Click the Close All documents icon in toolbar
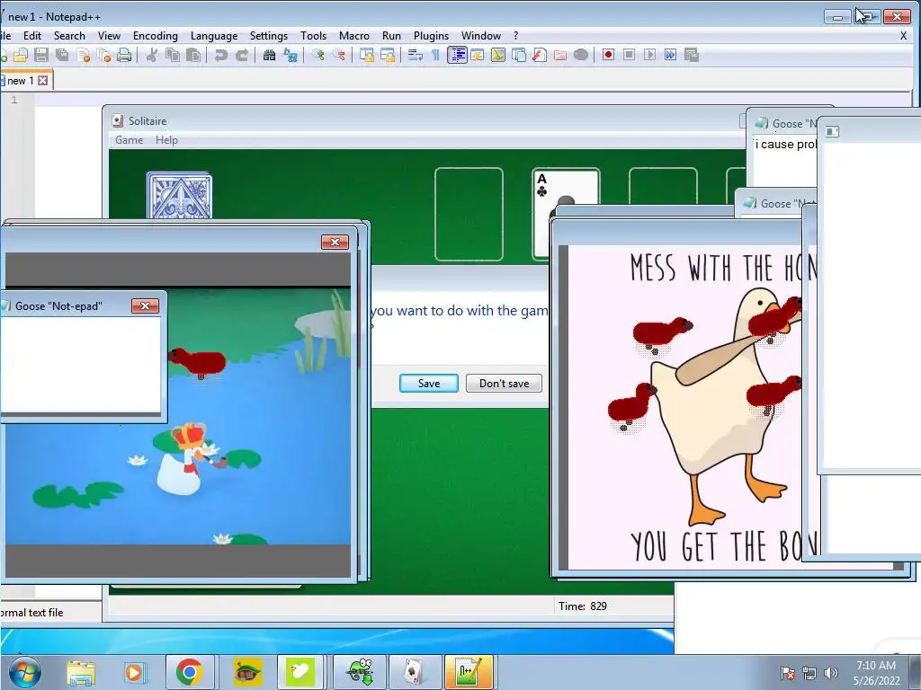921x690 pixels. (104, 55)
